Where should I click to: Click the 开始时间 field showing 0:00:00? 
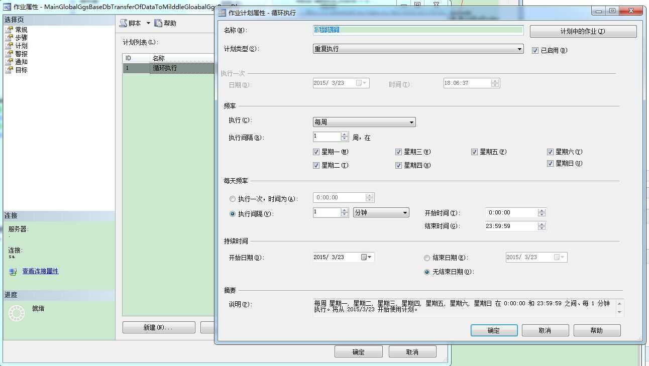pos(511,212)
